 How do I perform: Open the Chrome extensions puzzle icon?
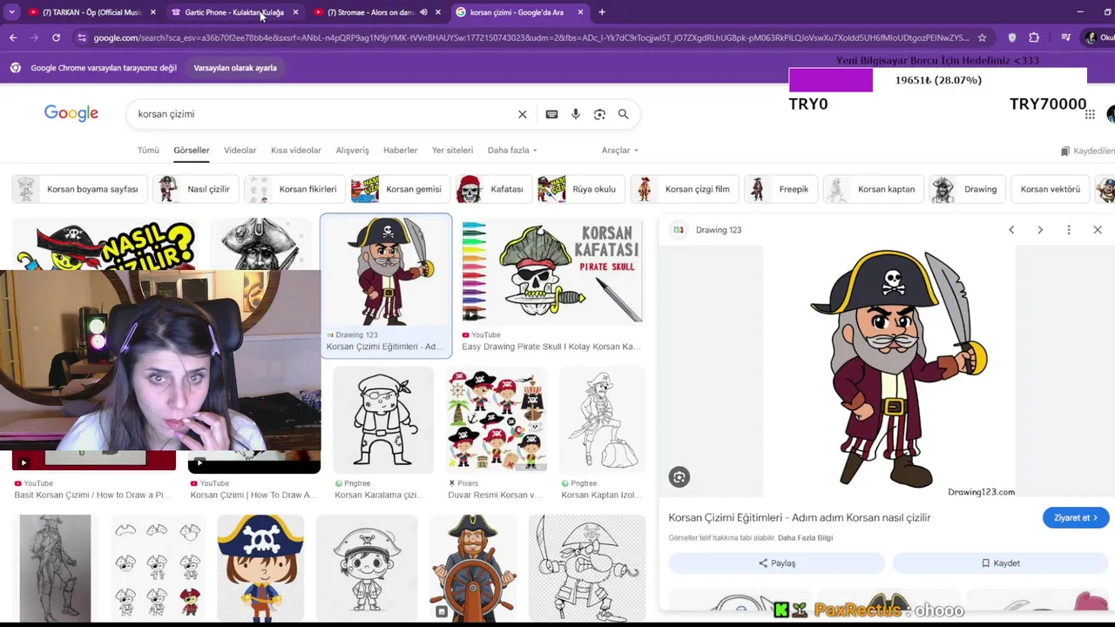tap(1034, 37)
